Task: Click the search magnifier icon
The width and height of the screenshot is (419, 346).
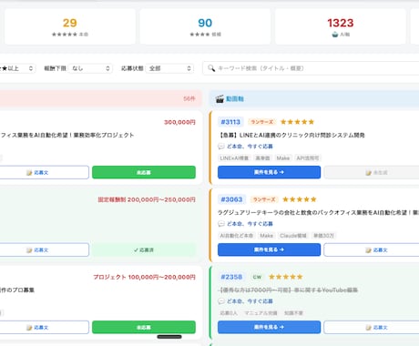Action: [211, 68]
